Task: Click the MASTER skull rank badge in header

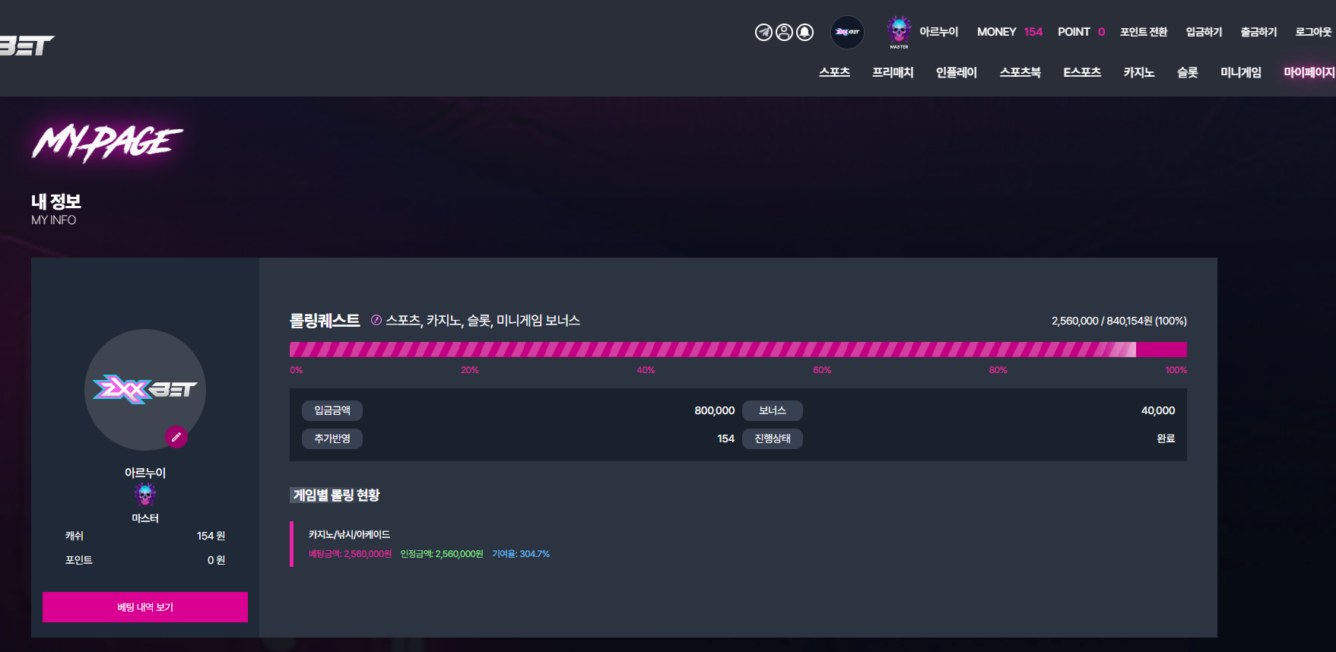Action: click(899, 32)
